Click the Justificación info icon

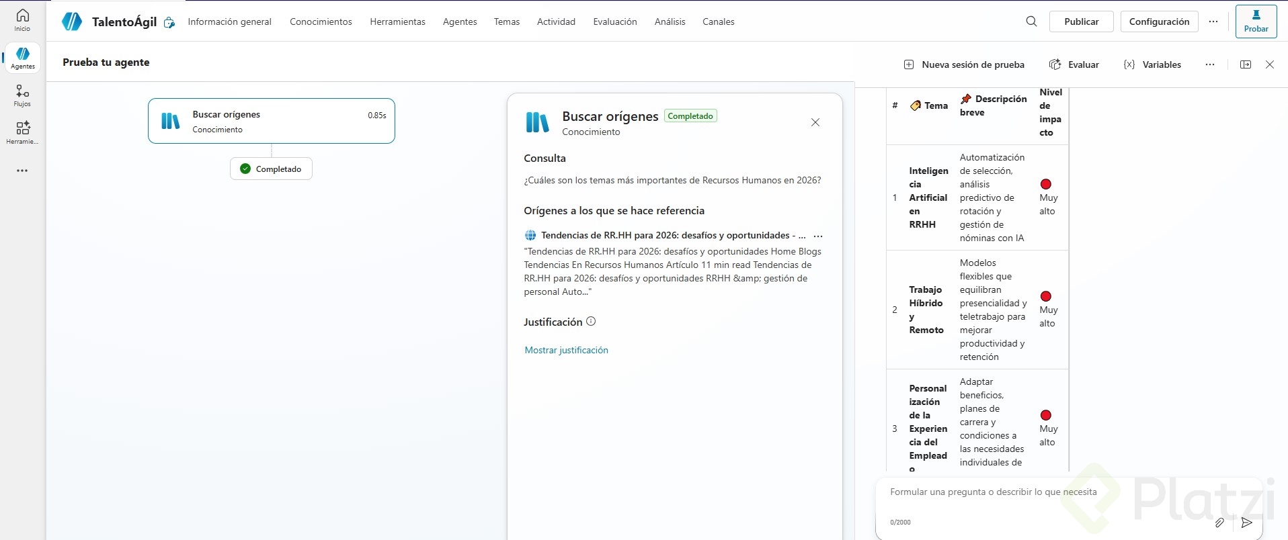point(591,321)
